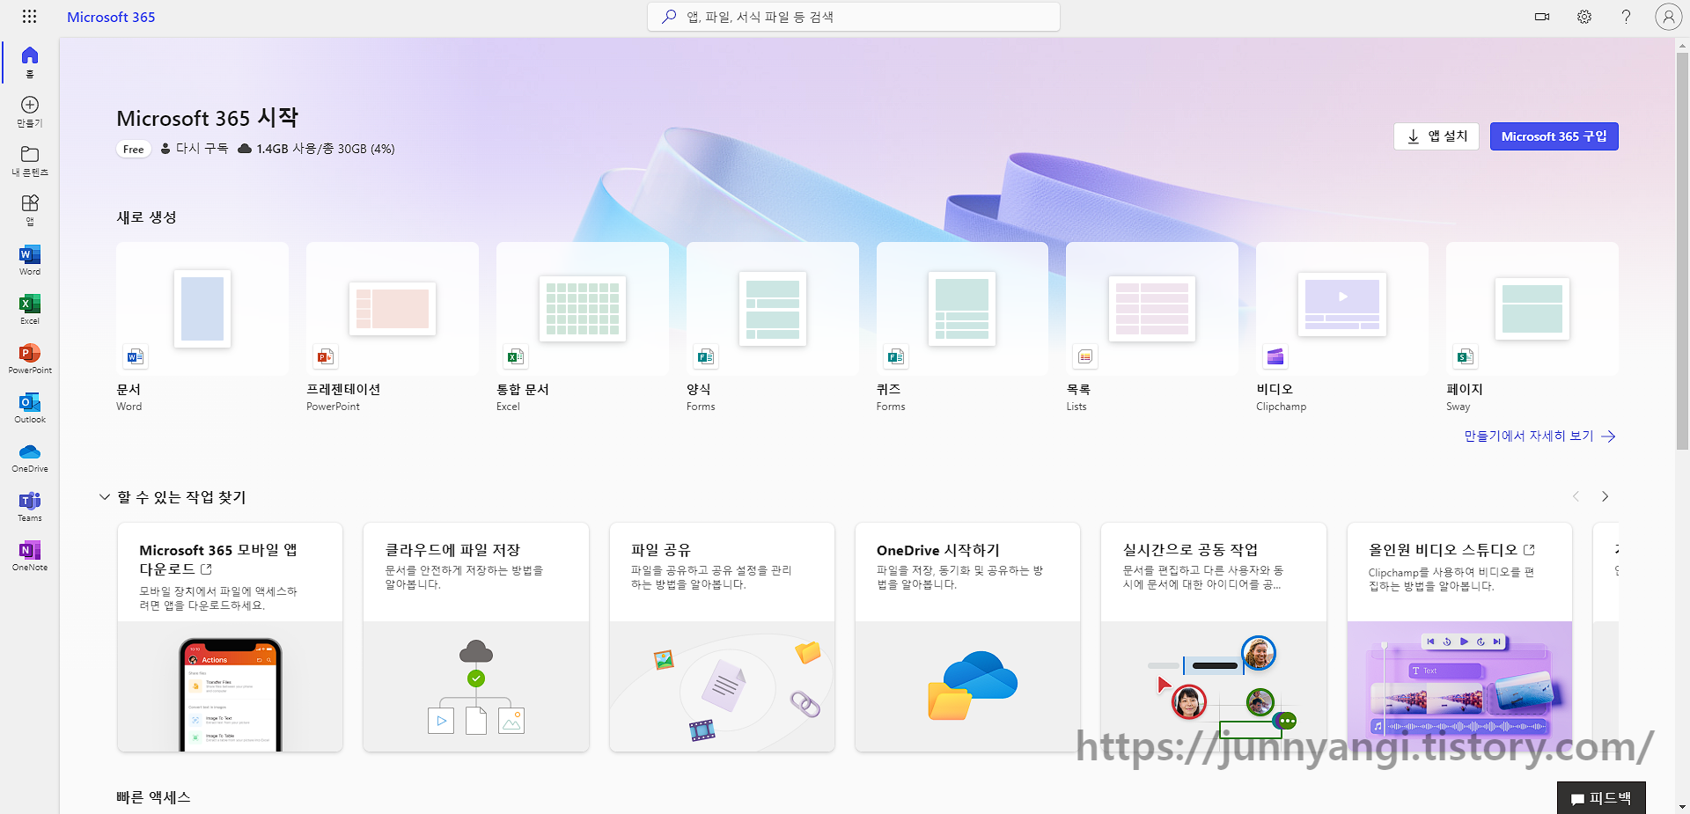This screenshot has width=1690, height=814.
Task: Launch OneDrive from the sidebar
Action: point(29,457)
